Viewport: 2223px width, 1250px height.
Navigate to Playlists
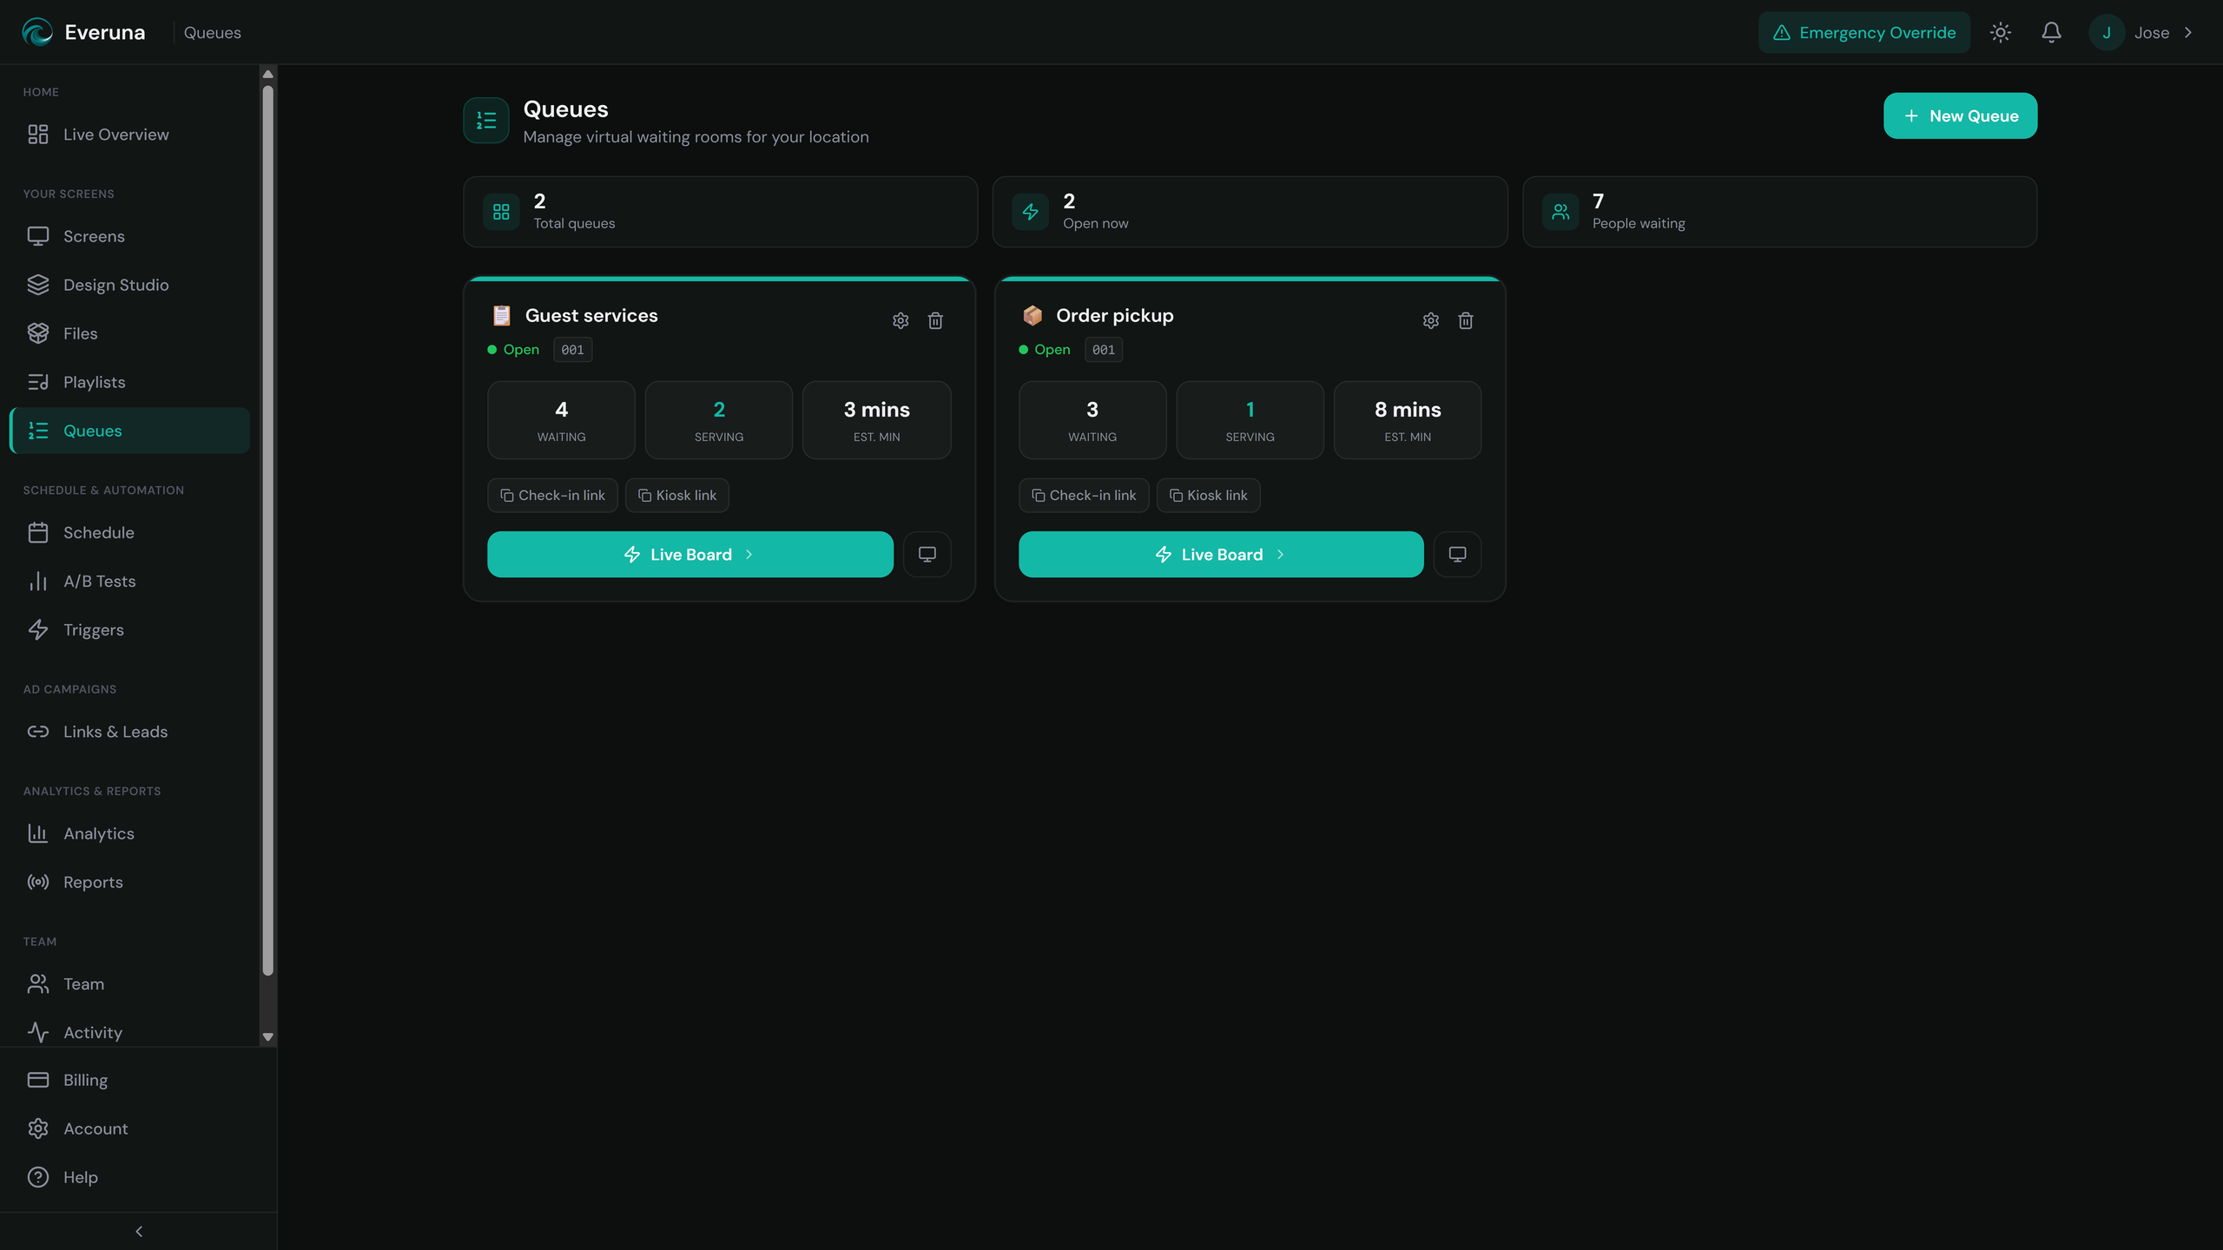pyautogui.click(x=130, y=382)
